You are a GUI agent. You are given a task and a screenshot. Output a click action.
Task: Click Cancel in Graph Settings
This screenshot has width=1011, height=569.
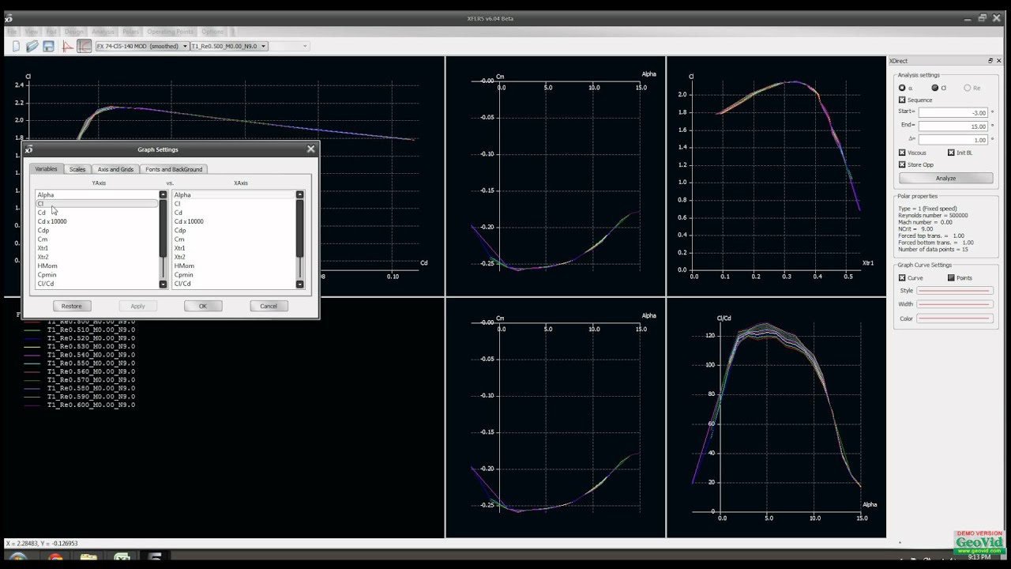269,306
